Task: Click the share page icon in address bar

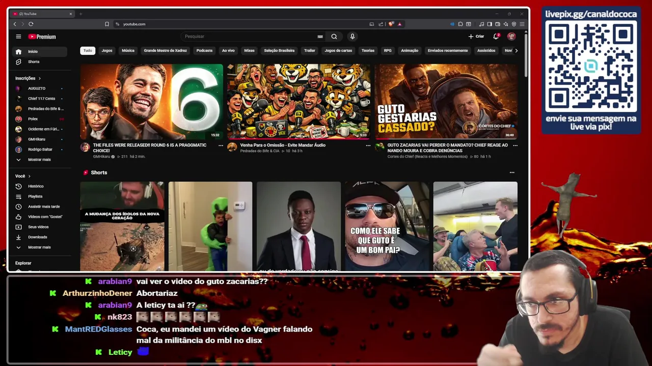Action: 381,24
